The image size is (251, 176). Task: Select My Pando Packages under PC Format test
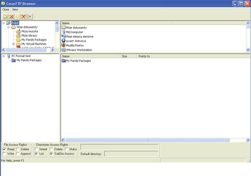click(x=29, y=60)
